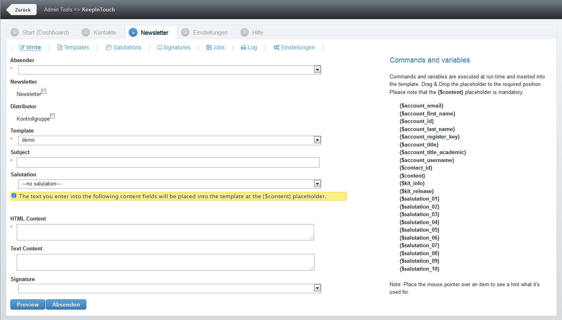Expand the Template dropdown showing demo
The width and height of the screenshot is (562, 320).
[317, 140]
